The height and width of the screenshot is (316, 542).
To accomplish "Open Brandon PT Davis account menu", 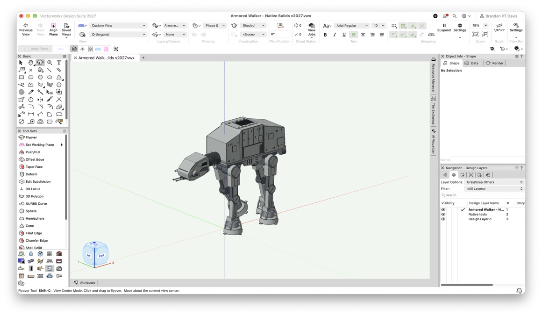I will tap(499, 16).
